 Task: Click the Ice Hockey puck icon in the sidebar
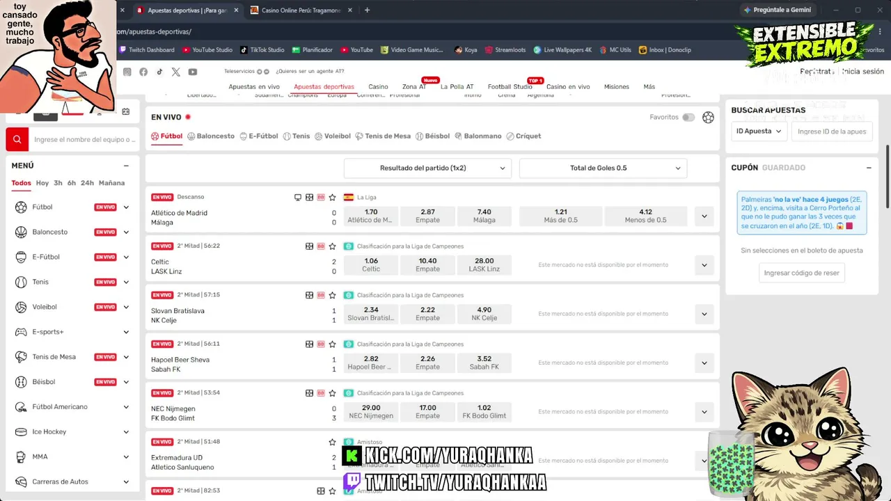click(20, 432)
